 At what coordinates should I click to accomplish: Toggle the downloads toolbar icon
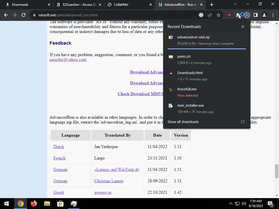click(x=247, y=15)
